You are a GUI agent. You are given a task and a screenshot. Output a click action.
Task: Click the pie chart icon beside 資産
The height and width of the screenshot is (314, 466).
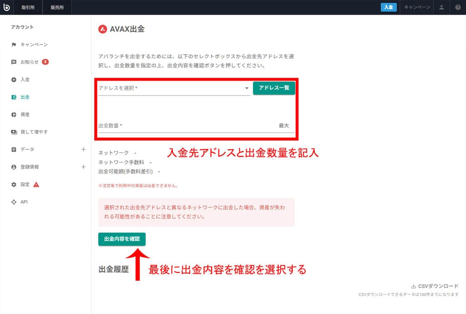click(14, 115)
